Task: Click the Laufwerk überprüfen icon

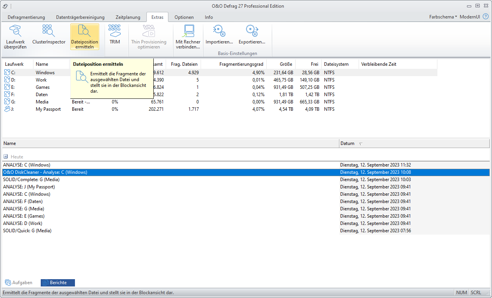Action: coord(15,31)
